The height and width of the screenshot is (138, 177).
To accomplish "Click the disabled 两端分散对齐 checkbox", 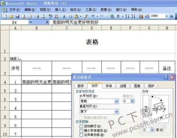I will click(x=81, y=118).
